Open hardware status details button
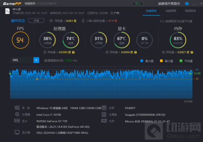 [x=36, y=21]
